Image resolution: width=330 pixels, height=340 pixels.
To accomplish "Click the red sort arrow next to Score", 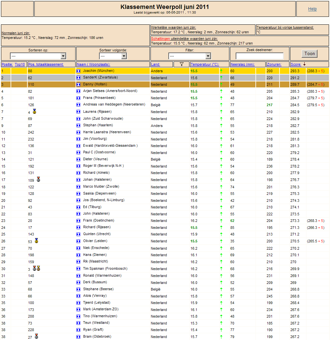I will 304,64.
